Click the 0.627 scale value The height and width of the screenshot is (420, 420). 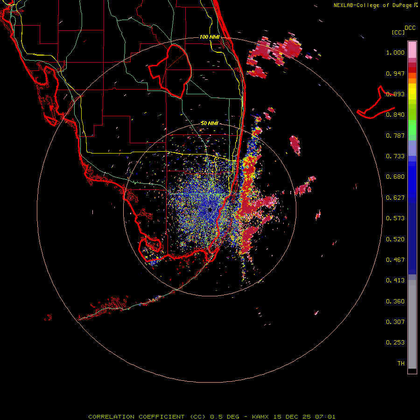pyautogui.click(x=395, y=198)
